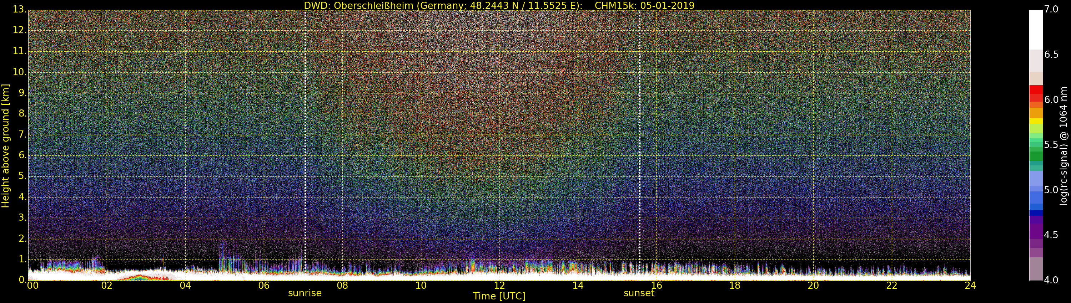Click height axis tick label '5.'

pos(22,176)
